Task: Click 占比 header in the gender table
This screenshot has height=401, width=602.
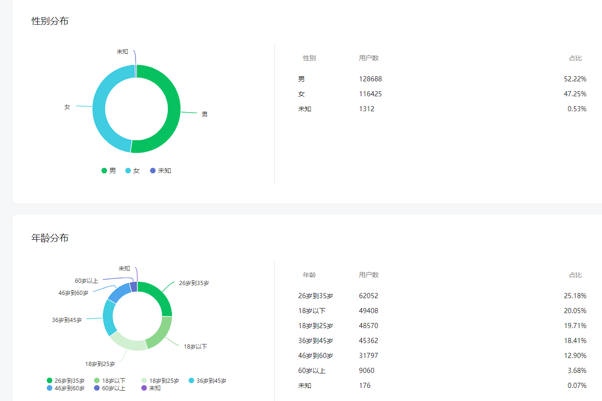Action: (x=575, y=58)
